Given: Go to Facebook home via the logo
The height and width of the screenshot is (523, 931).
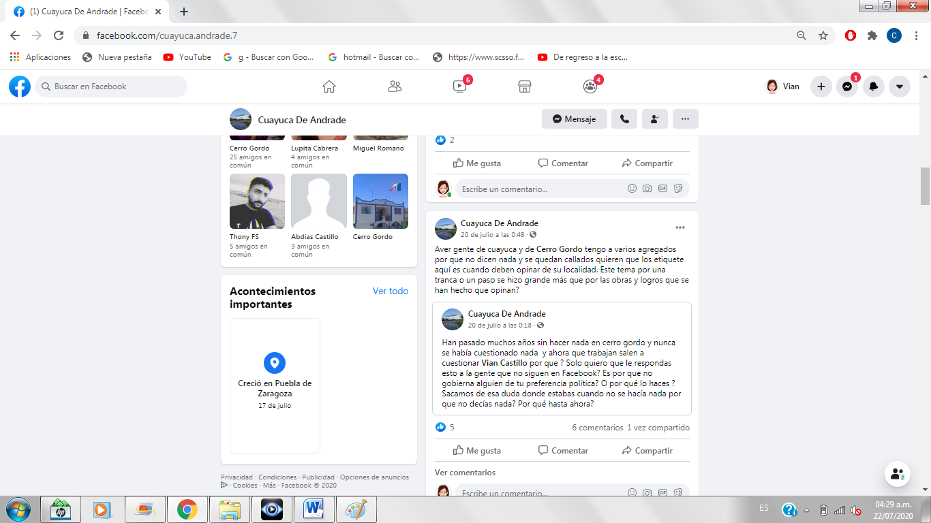Looking at the screenshot, I should pos(20,86).
